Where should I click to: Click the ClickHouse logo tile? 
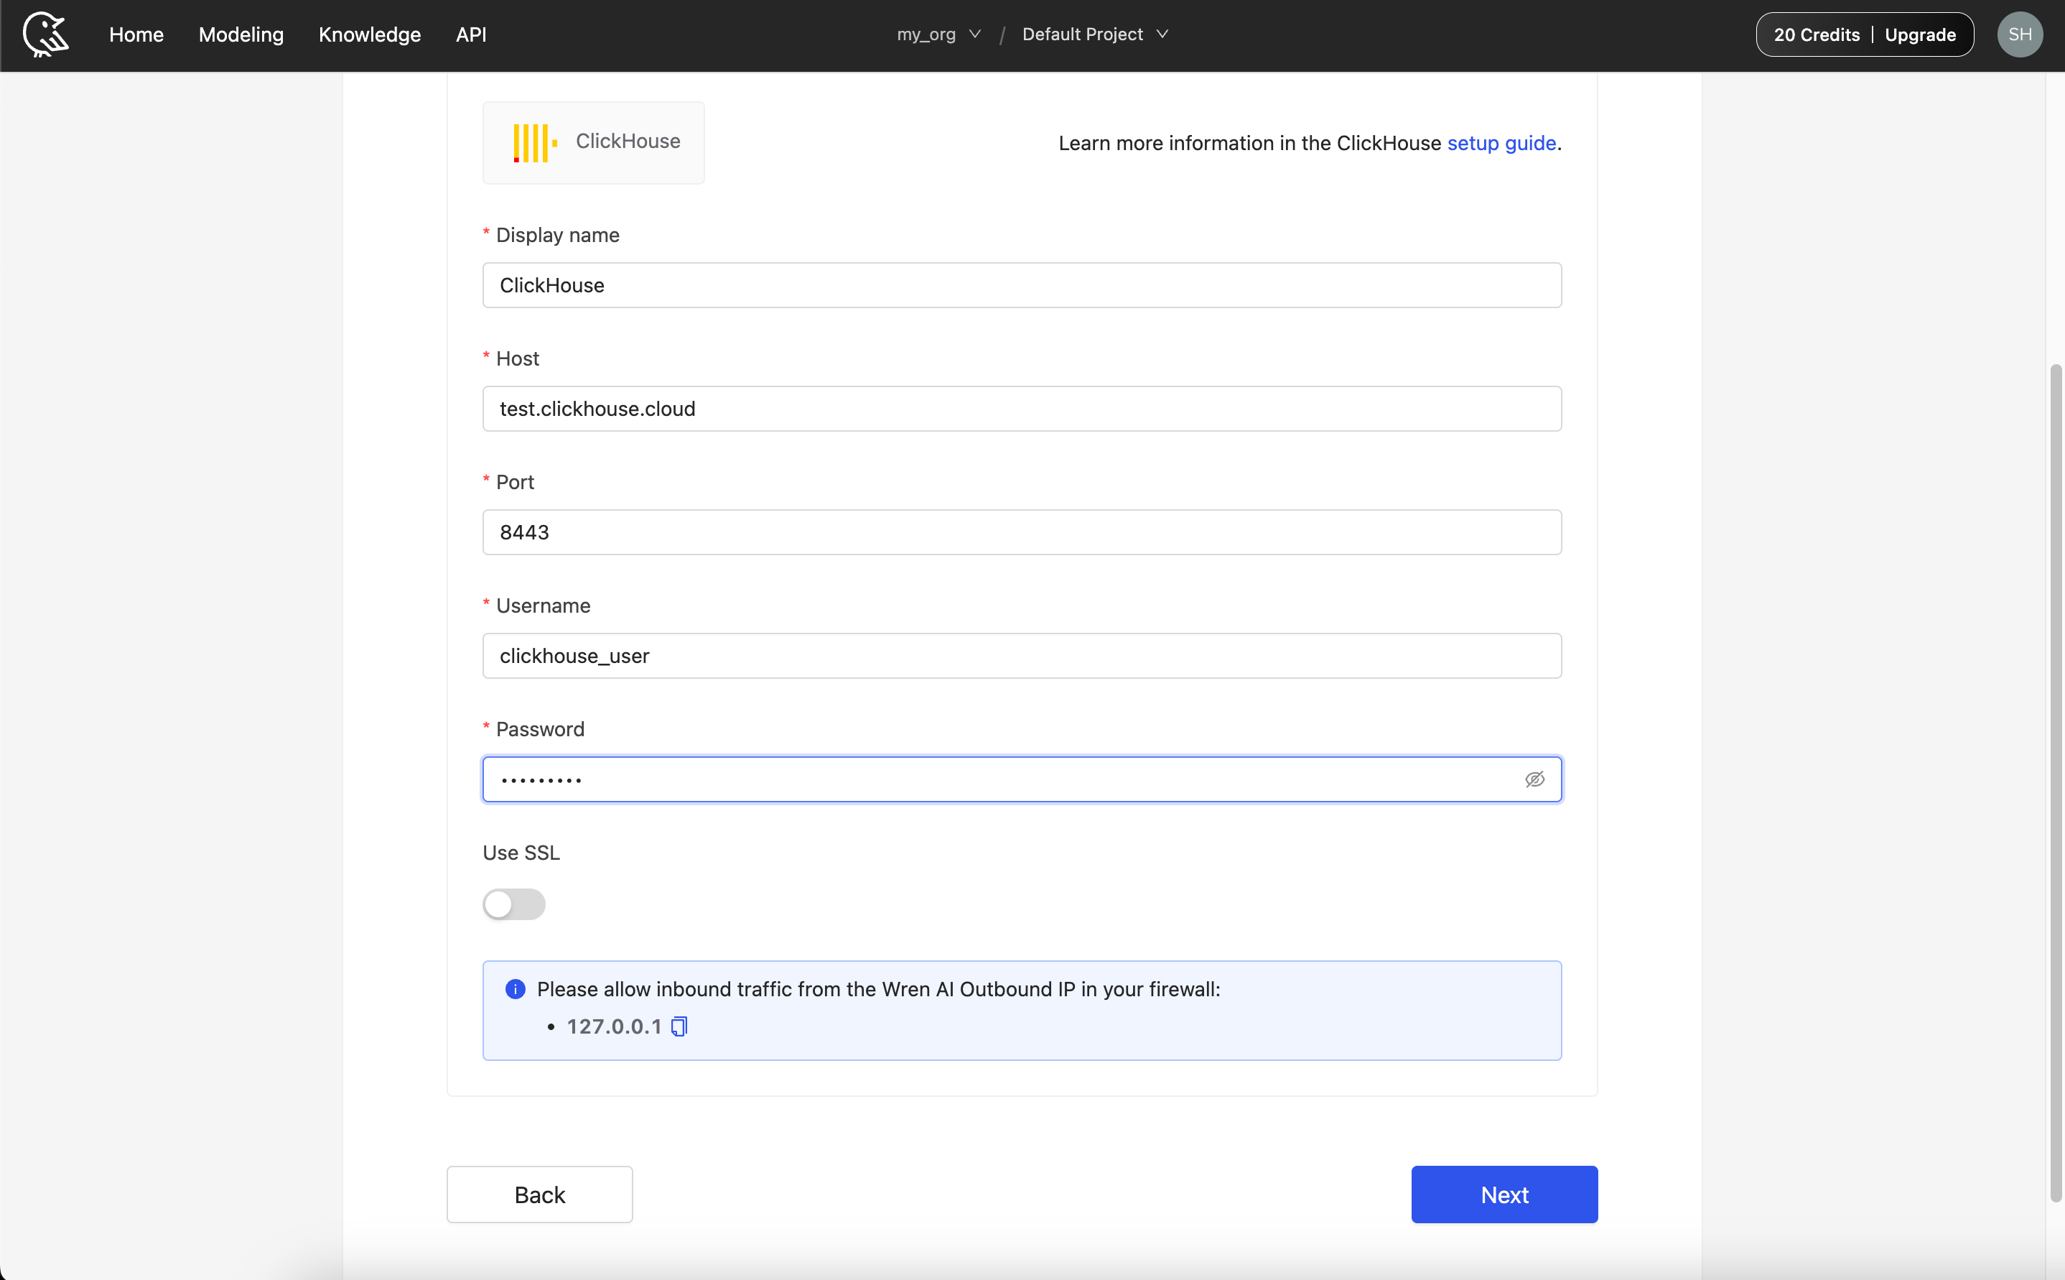593,142
